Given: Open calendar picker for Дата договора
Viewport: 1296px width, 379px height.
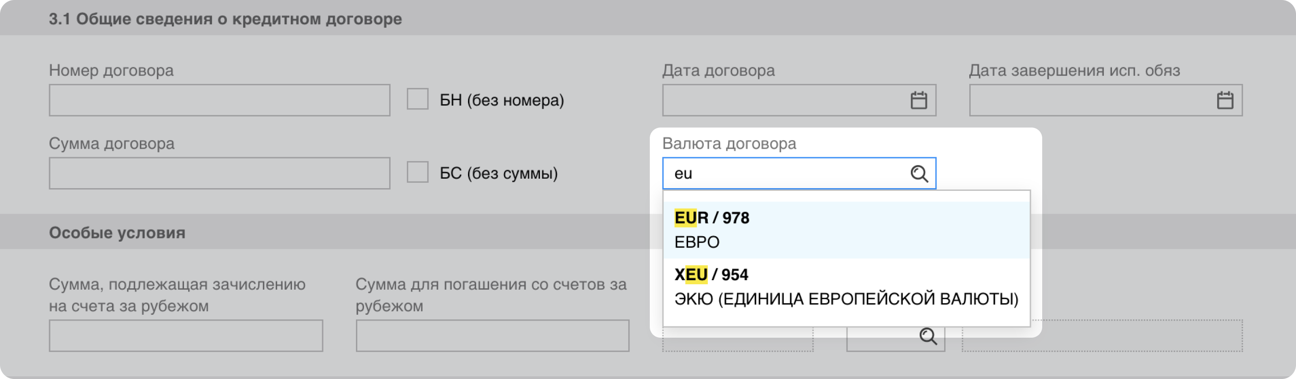Looking at the screenshot, I should click(x=918, y=101).
